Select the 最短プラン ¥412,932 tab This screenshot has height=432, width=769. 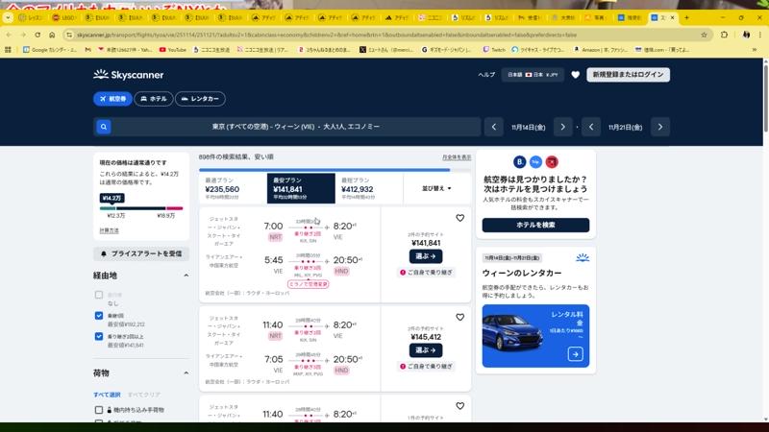369,188
